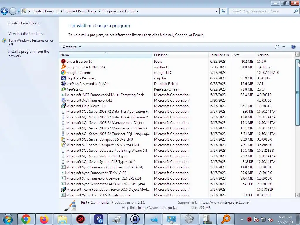
Task: Click the search magnifier icon
Action: (x=296, y=11)
